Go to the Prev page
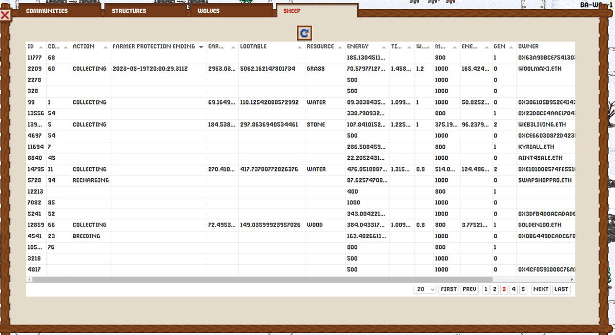 (x=469, y=289)
